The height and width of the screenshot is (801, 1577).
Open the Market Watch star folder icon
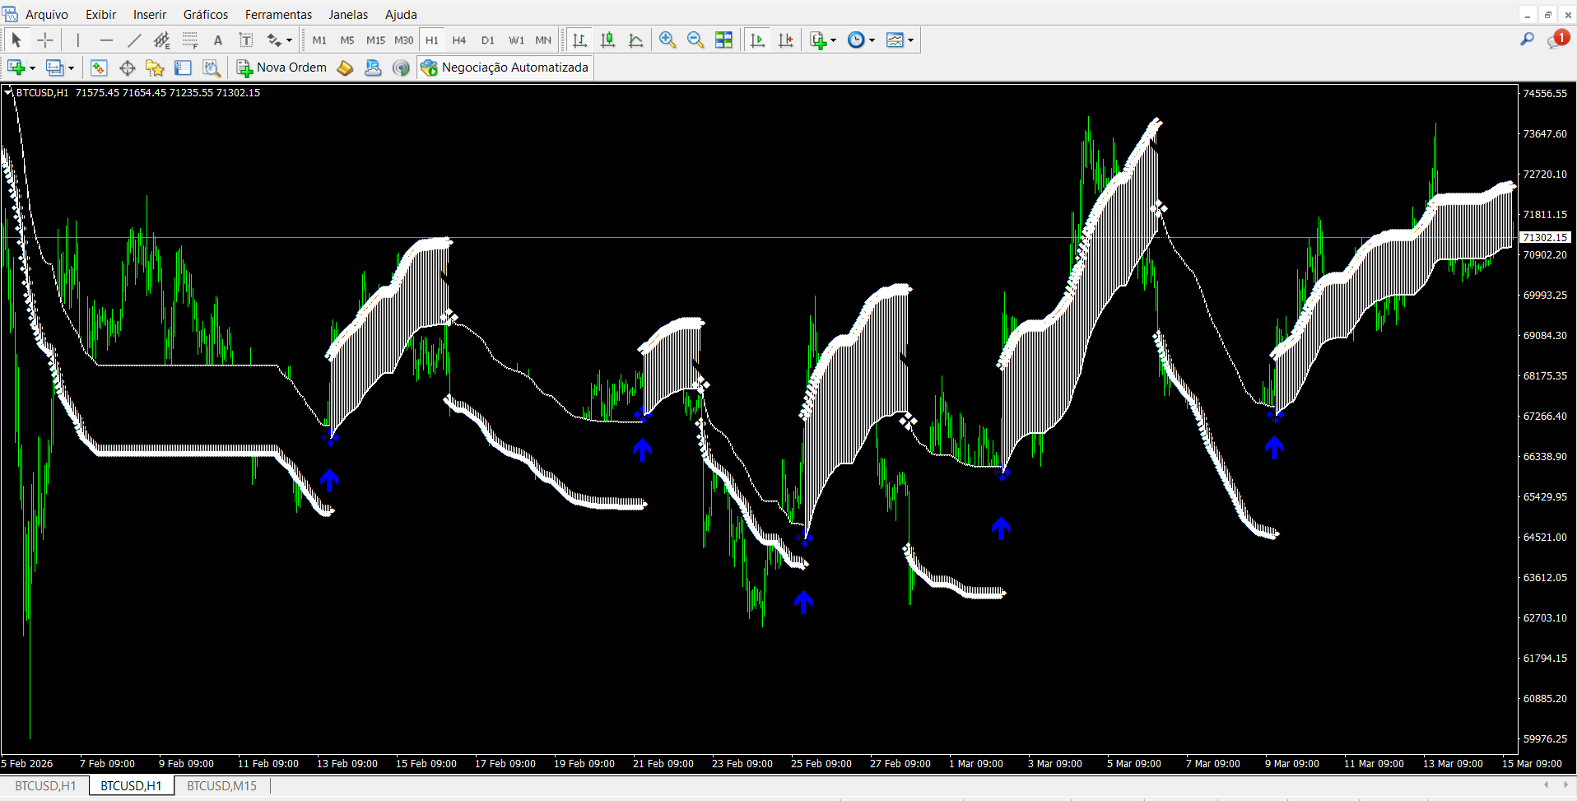[x=155, y=68]
